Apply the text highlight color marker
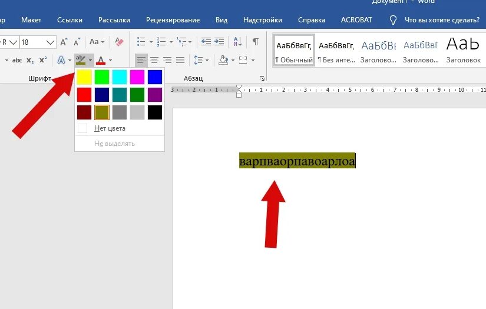 tap(81, 60)
